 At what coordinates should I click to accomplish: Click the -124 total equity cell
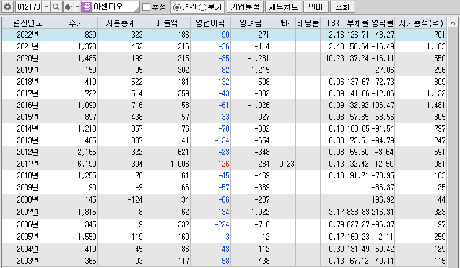pos(135,199)
